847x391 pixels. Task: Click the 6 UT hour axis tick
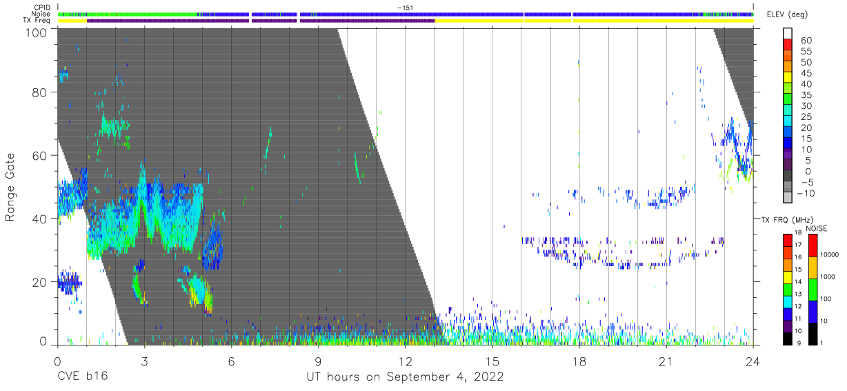(x=231, y=361)
